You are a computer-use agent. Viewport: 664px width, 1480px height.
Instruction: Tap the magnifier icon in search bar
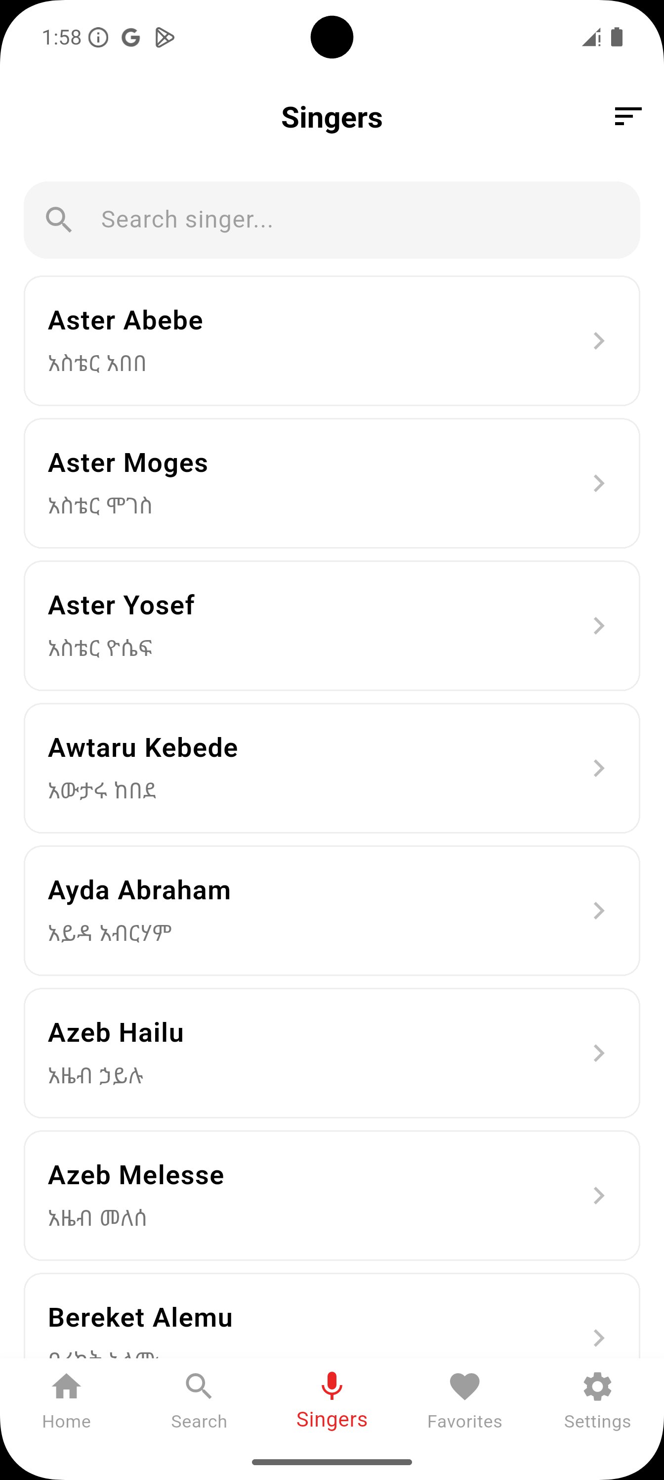pos(58,220)
